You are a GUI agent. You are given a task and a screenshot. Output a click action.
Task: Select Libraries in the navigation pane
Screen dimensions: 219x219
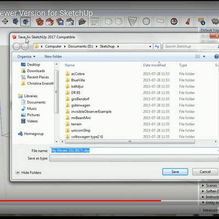click(27, 96)
